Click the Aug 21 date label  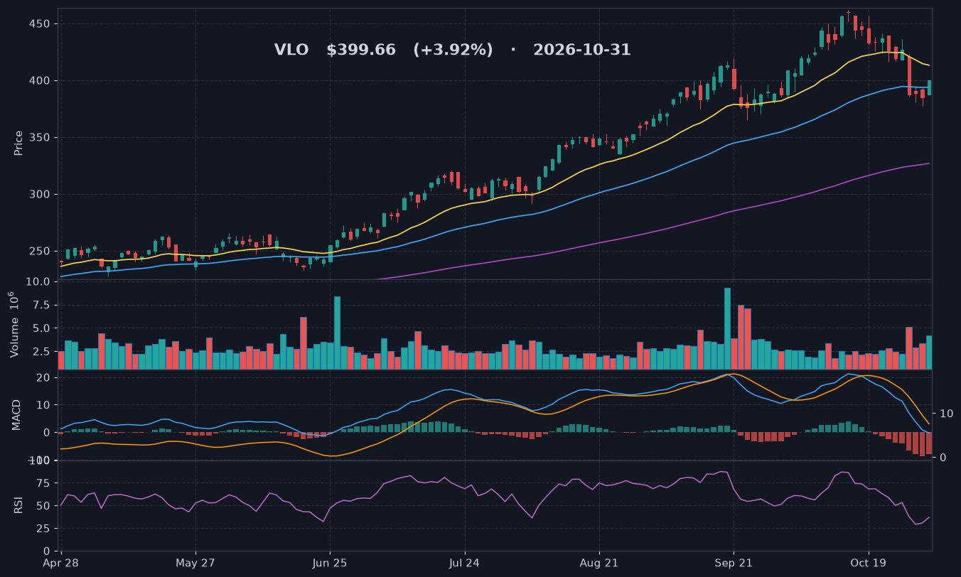click(x=599, y=563)
